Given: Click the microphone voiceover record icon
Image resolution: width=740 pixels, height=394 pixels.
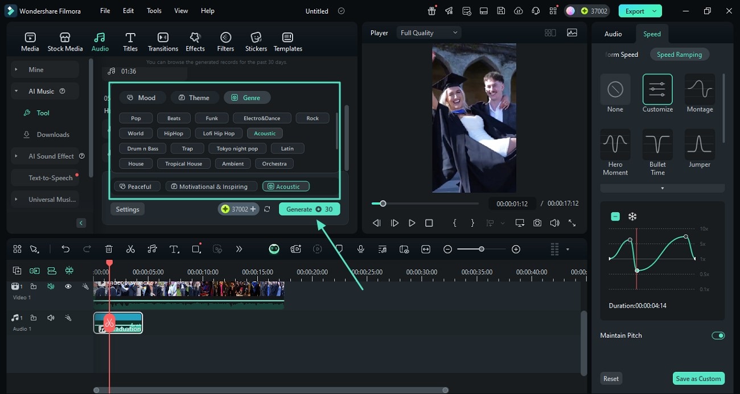Looking at the screenshot, I should point(360,249).
